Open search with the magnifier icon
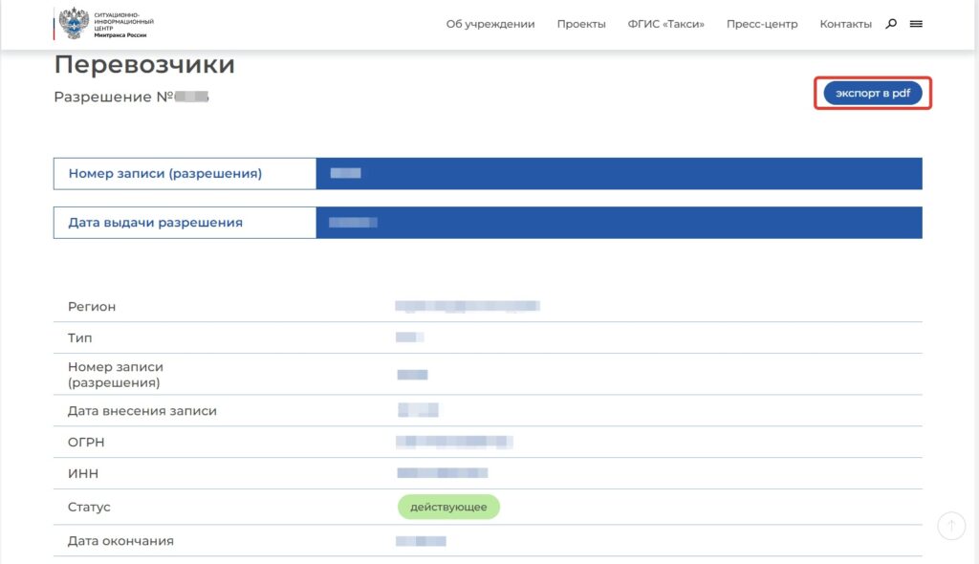979x564 pixels. (x=891, y=24)
